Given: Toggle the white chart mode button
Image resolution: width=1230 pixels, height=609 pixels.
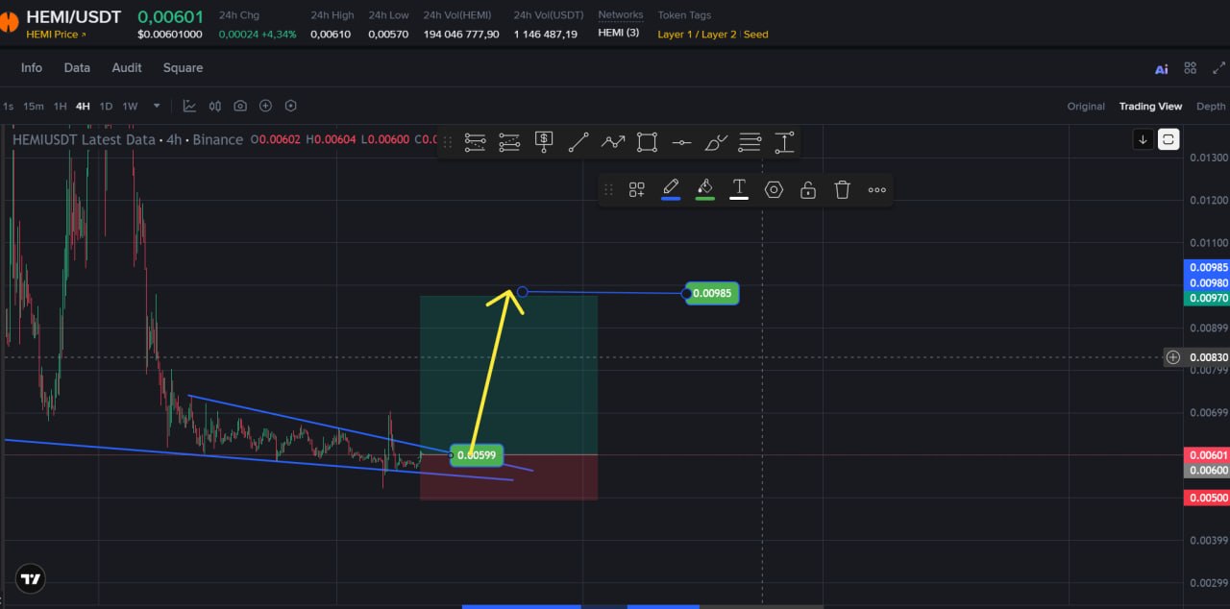Looking at the screenshot, I should pyautogui.click(x=1168, y=139).
